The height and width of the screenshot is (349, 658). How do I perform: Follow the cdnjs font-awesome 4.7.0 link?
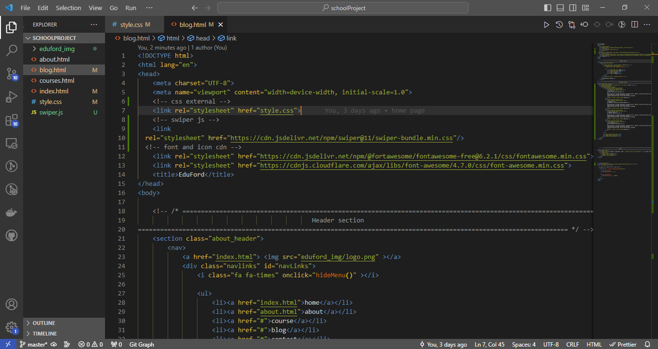point(412,165)
